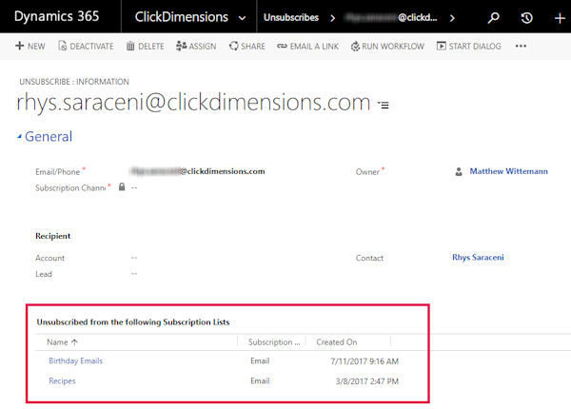Open Birthday Emails subscription list

76,360
